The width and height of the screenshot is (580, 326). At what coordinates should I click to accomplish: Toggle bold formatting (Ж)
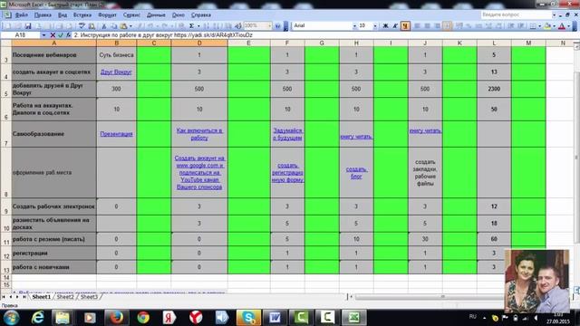coord(385,26)
